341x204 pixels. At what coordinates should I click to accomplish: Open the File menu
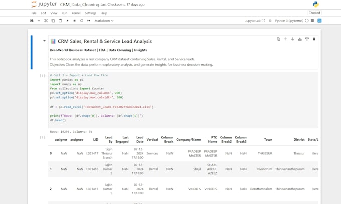pos(34,13)
